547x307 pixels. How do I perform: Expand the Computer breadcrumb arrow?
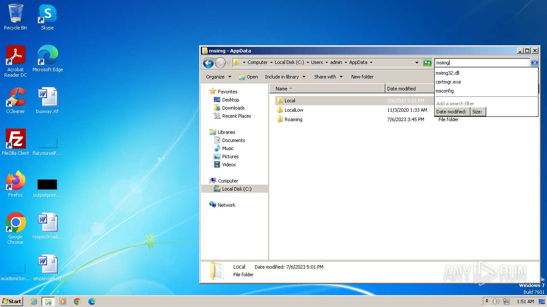(271, 62)
